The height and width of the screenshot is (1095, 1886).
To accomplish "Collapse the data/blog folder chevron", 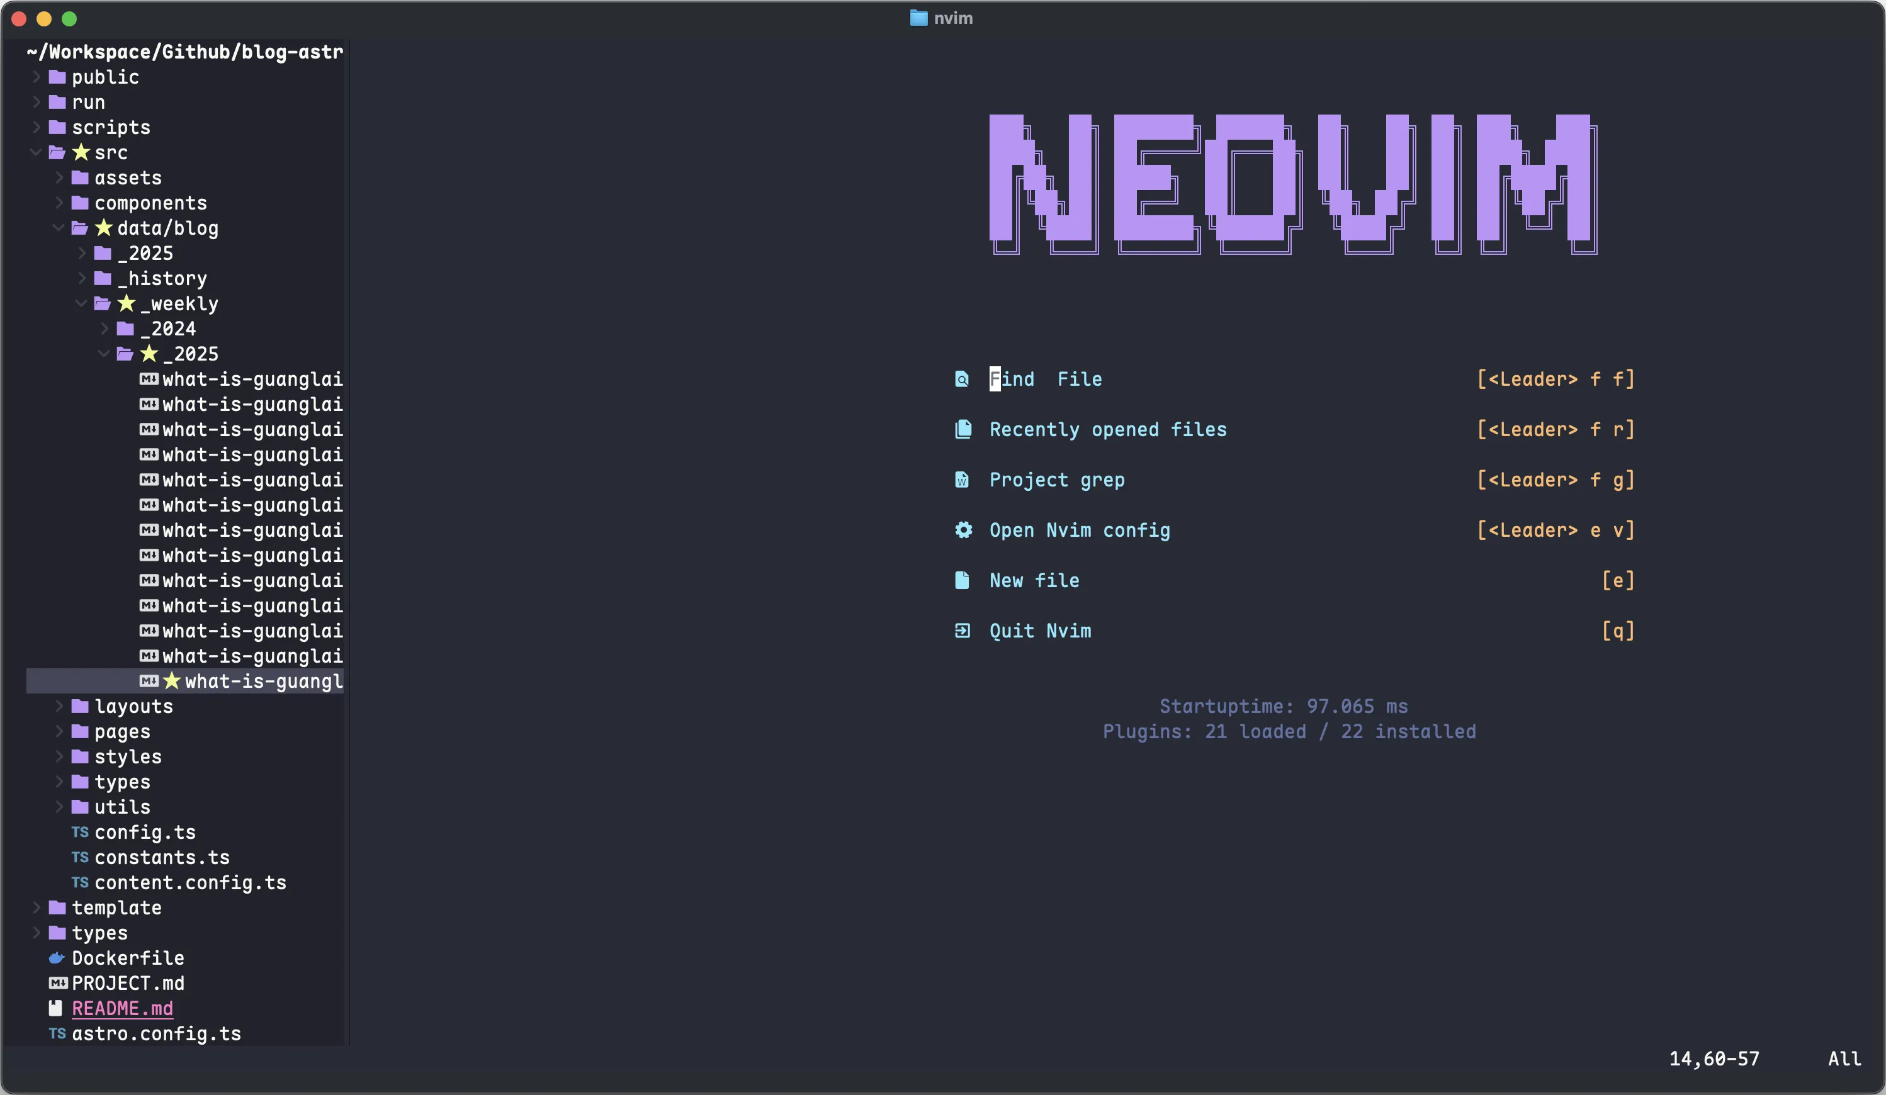I will tap(58, 227).
